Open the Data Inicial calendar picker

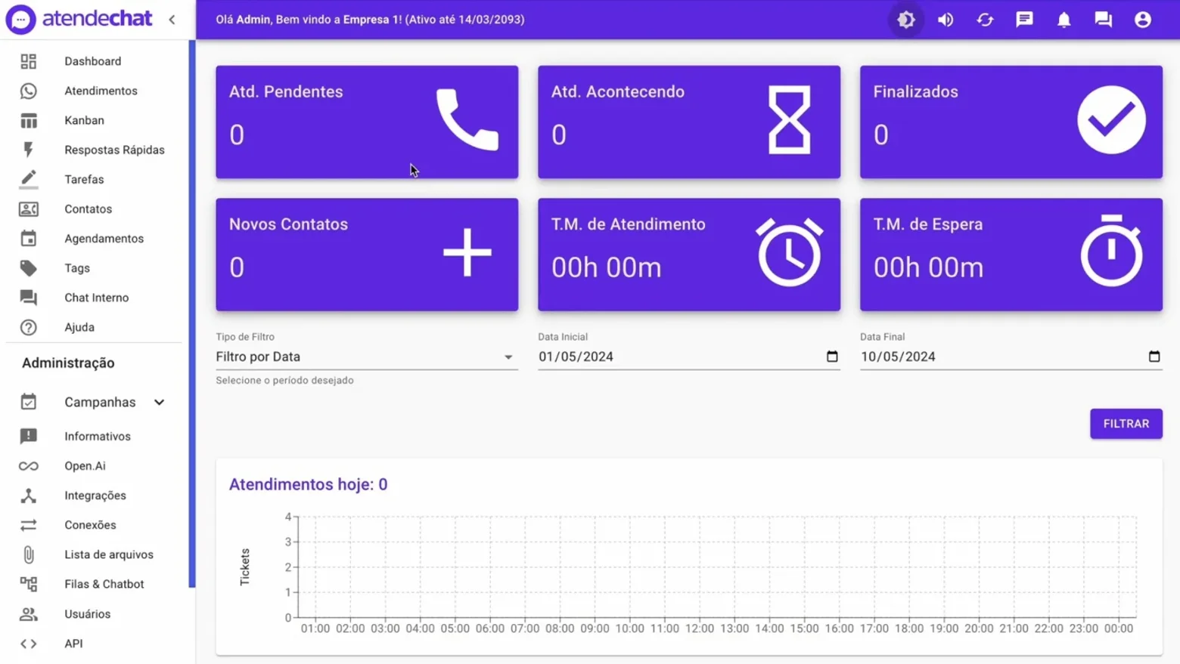click(x=832, y=357)
